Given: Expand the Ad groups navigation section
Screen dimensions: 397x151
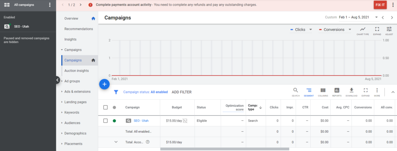Looking at the screenshot, I should (72, 81).
